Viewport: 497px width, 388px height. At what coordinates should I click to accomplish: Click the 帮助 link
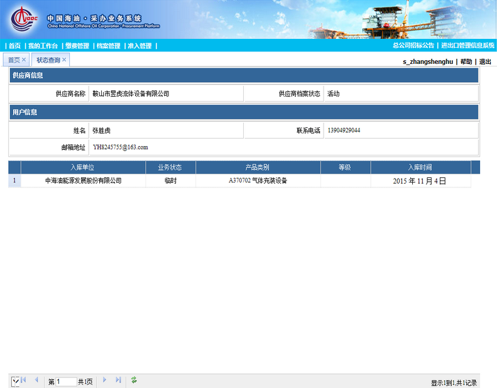pos(466,61)
